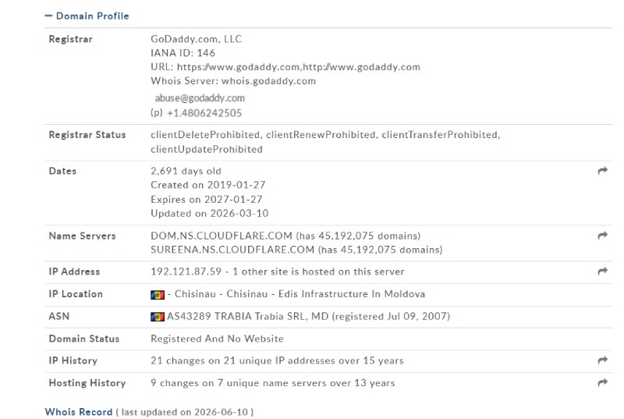The height and width of the screenshot is (419, 624).
Task: Click the Hosting History row label
Action: coord(87,383)
